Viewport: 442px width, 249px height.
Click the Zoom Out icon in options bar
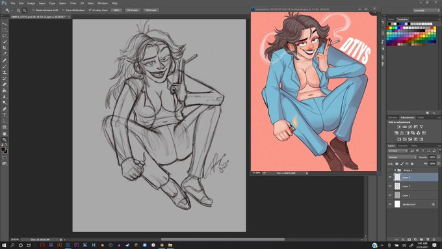coord(25,10)
